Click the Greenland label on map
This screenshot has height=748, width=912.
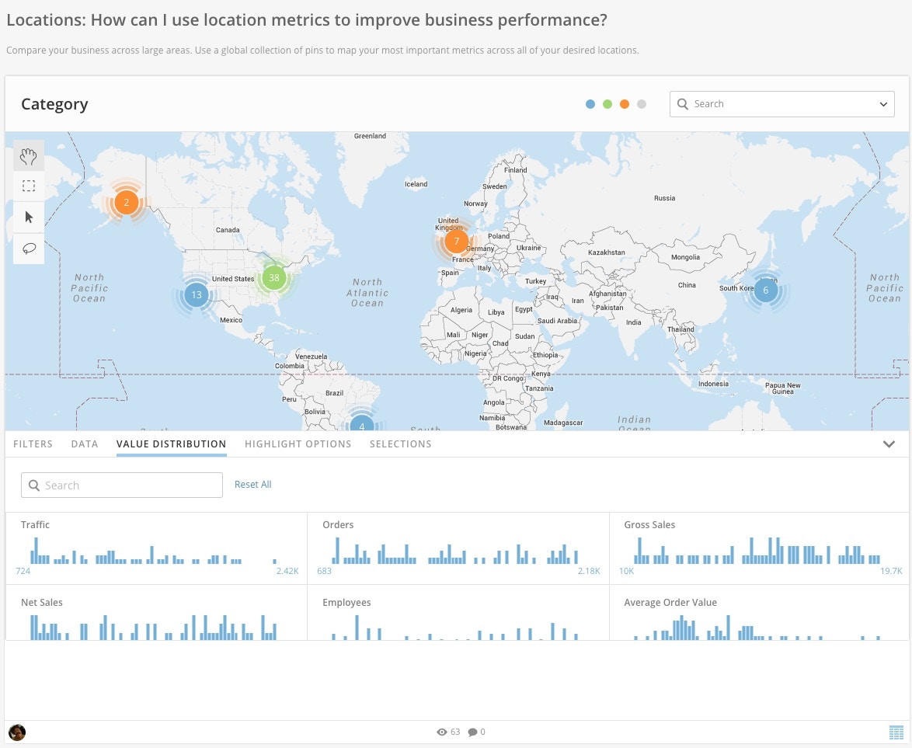[x=370, y=135]
